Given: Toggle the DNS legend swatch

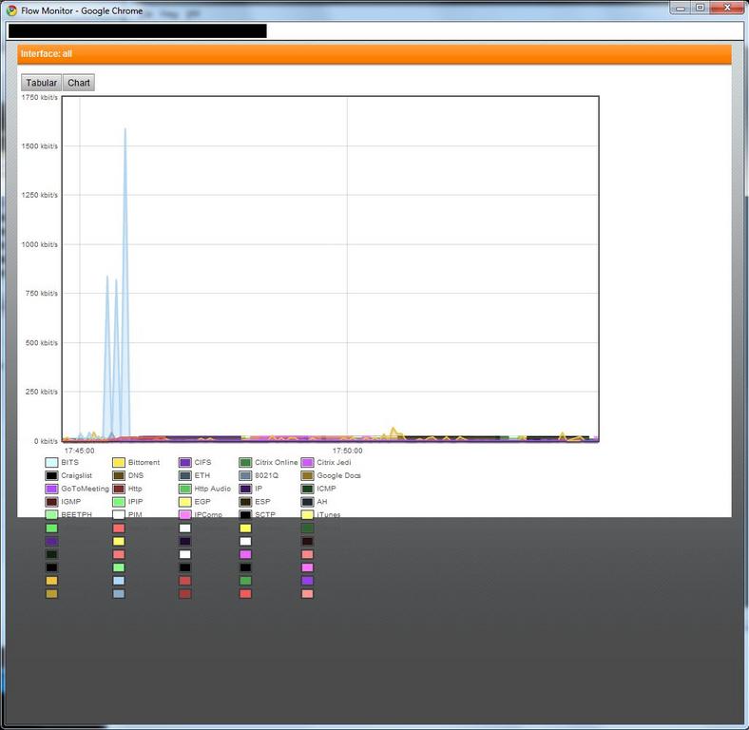Looking at the screenshot, I should tap(119, 475).
